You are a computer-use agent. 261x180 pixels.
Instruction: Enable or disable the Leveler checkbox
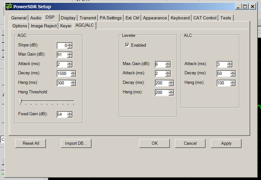pos(127,45)
